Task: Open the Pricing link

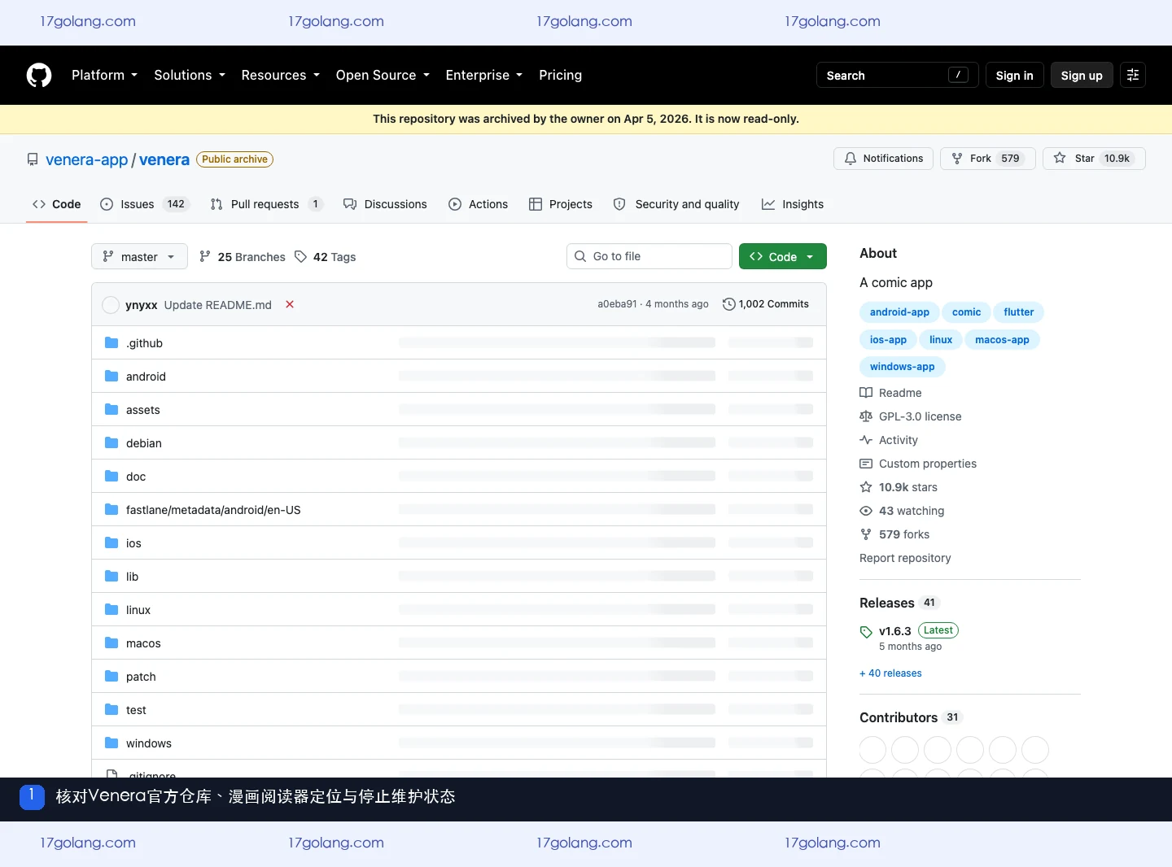Action: coord(560,75)
